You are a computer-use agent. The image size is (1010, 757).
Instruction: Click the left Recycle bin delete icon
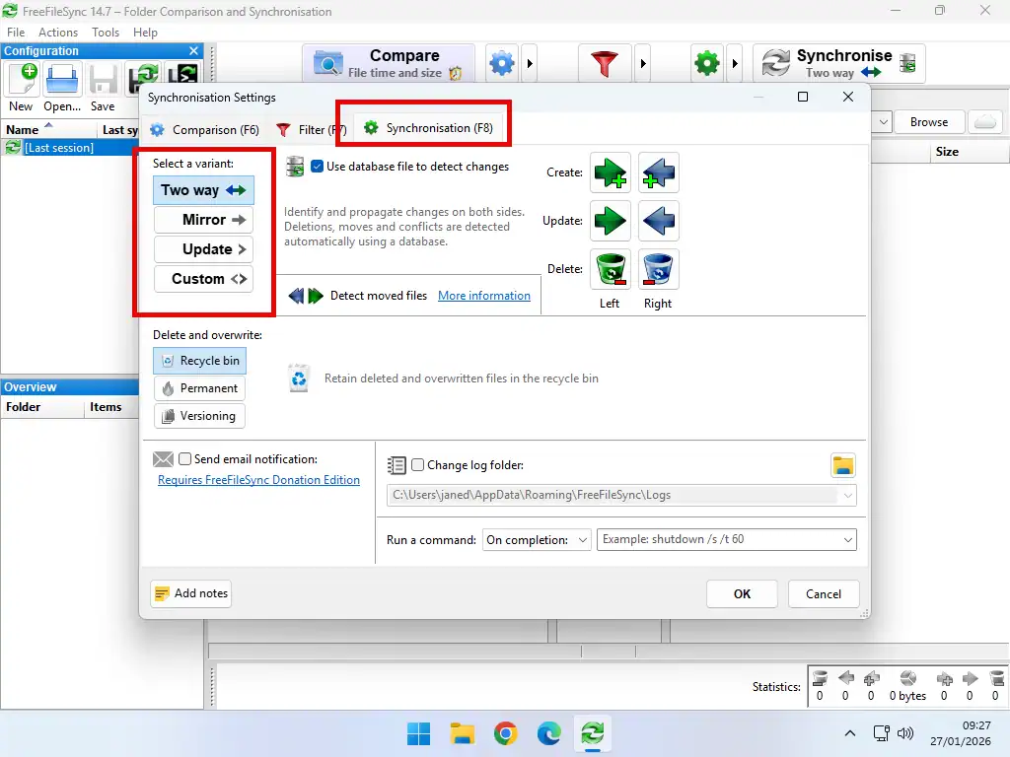point(611,268)
